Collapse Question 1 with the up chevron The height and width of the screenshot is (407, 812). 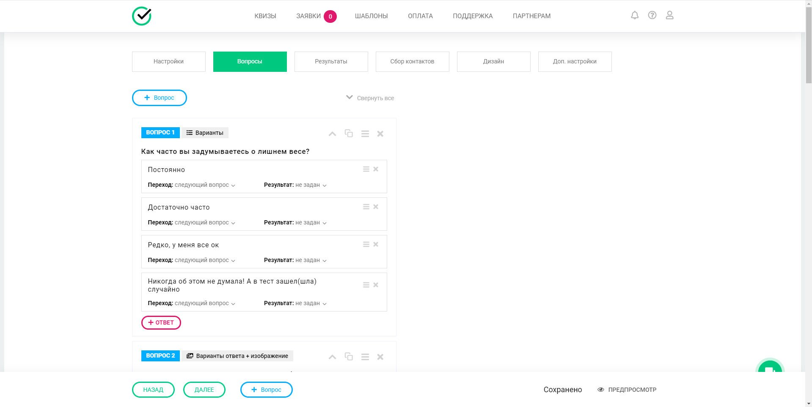pyautogui.click(x=333, y=134)
